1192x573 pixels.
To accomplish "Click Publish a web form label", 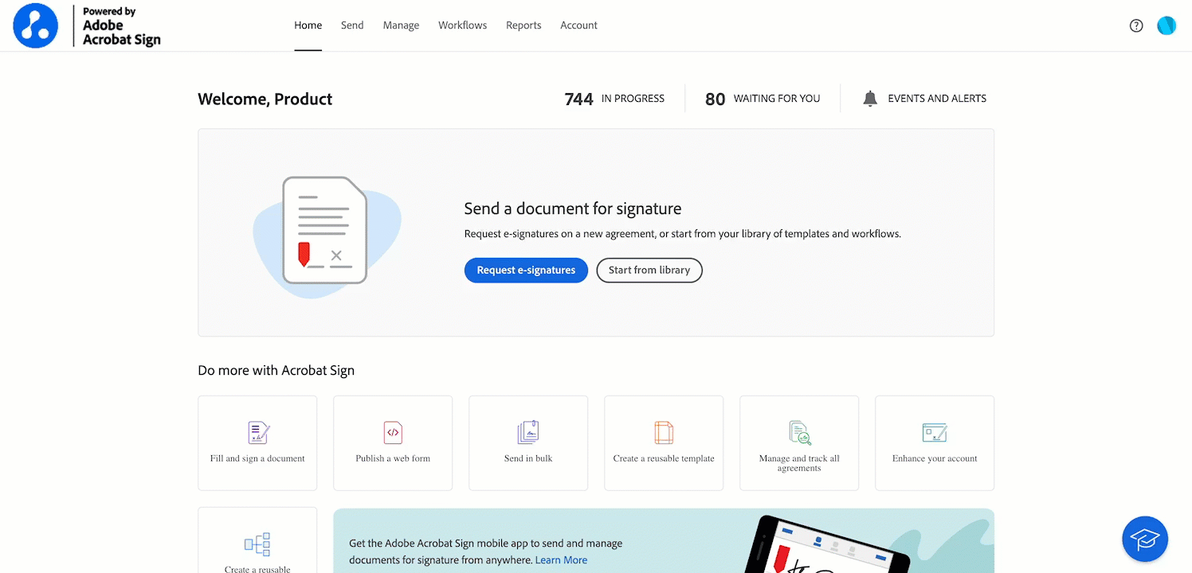I will (x=393, y=458).
